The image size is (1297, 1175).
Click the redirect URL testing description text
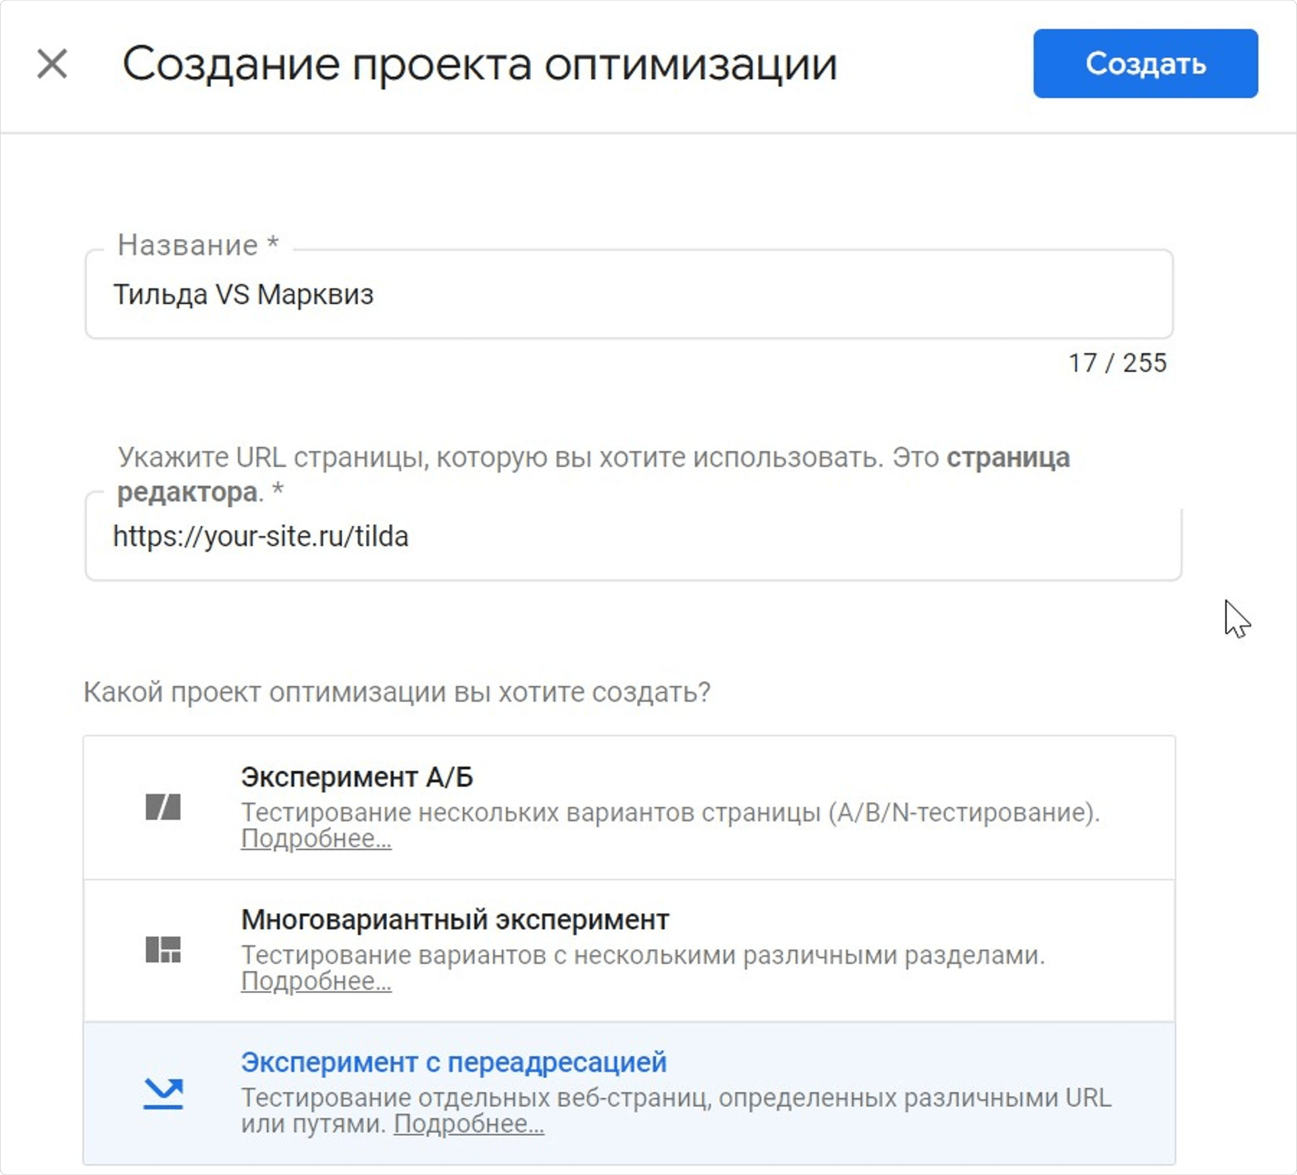click(676, 1098)
